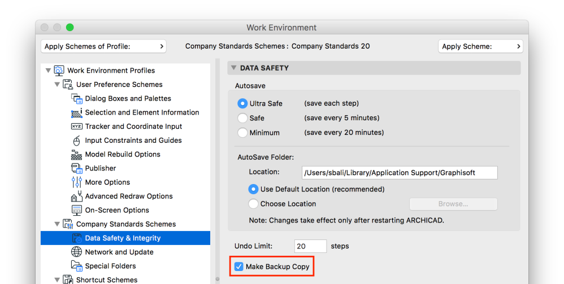Open the Apply Scheme button menu
The height and width of the screenshot is (284, 564).
click(x=480, y=46)
